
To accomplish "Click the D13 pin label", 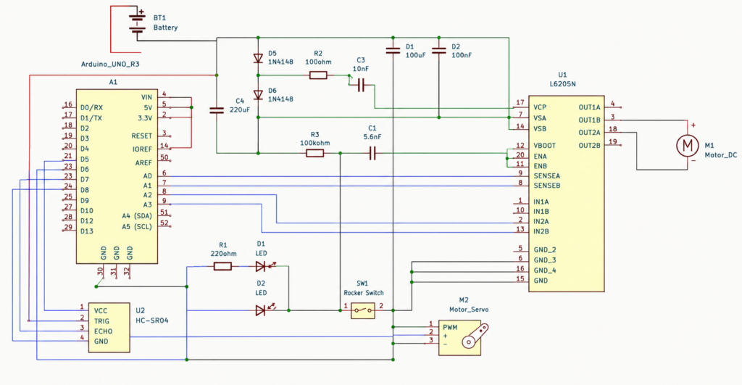I will [x=87, y=231].
